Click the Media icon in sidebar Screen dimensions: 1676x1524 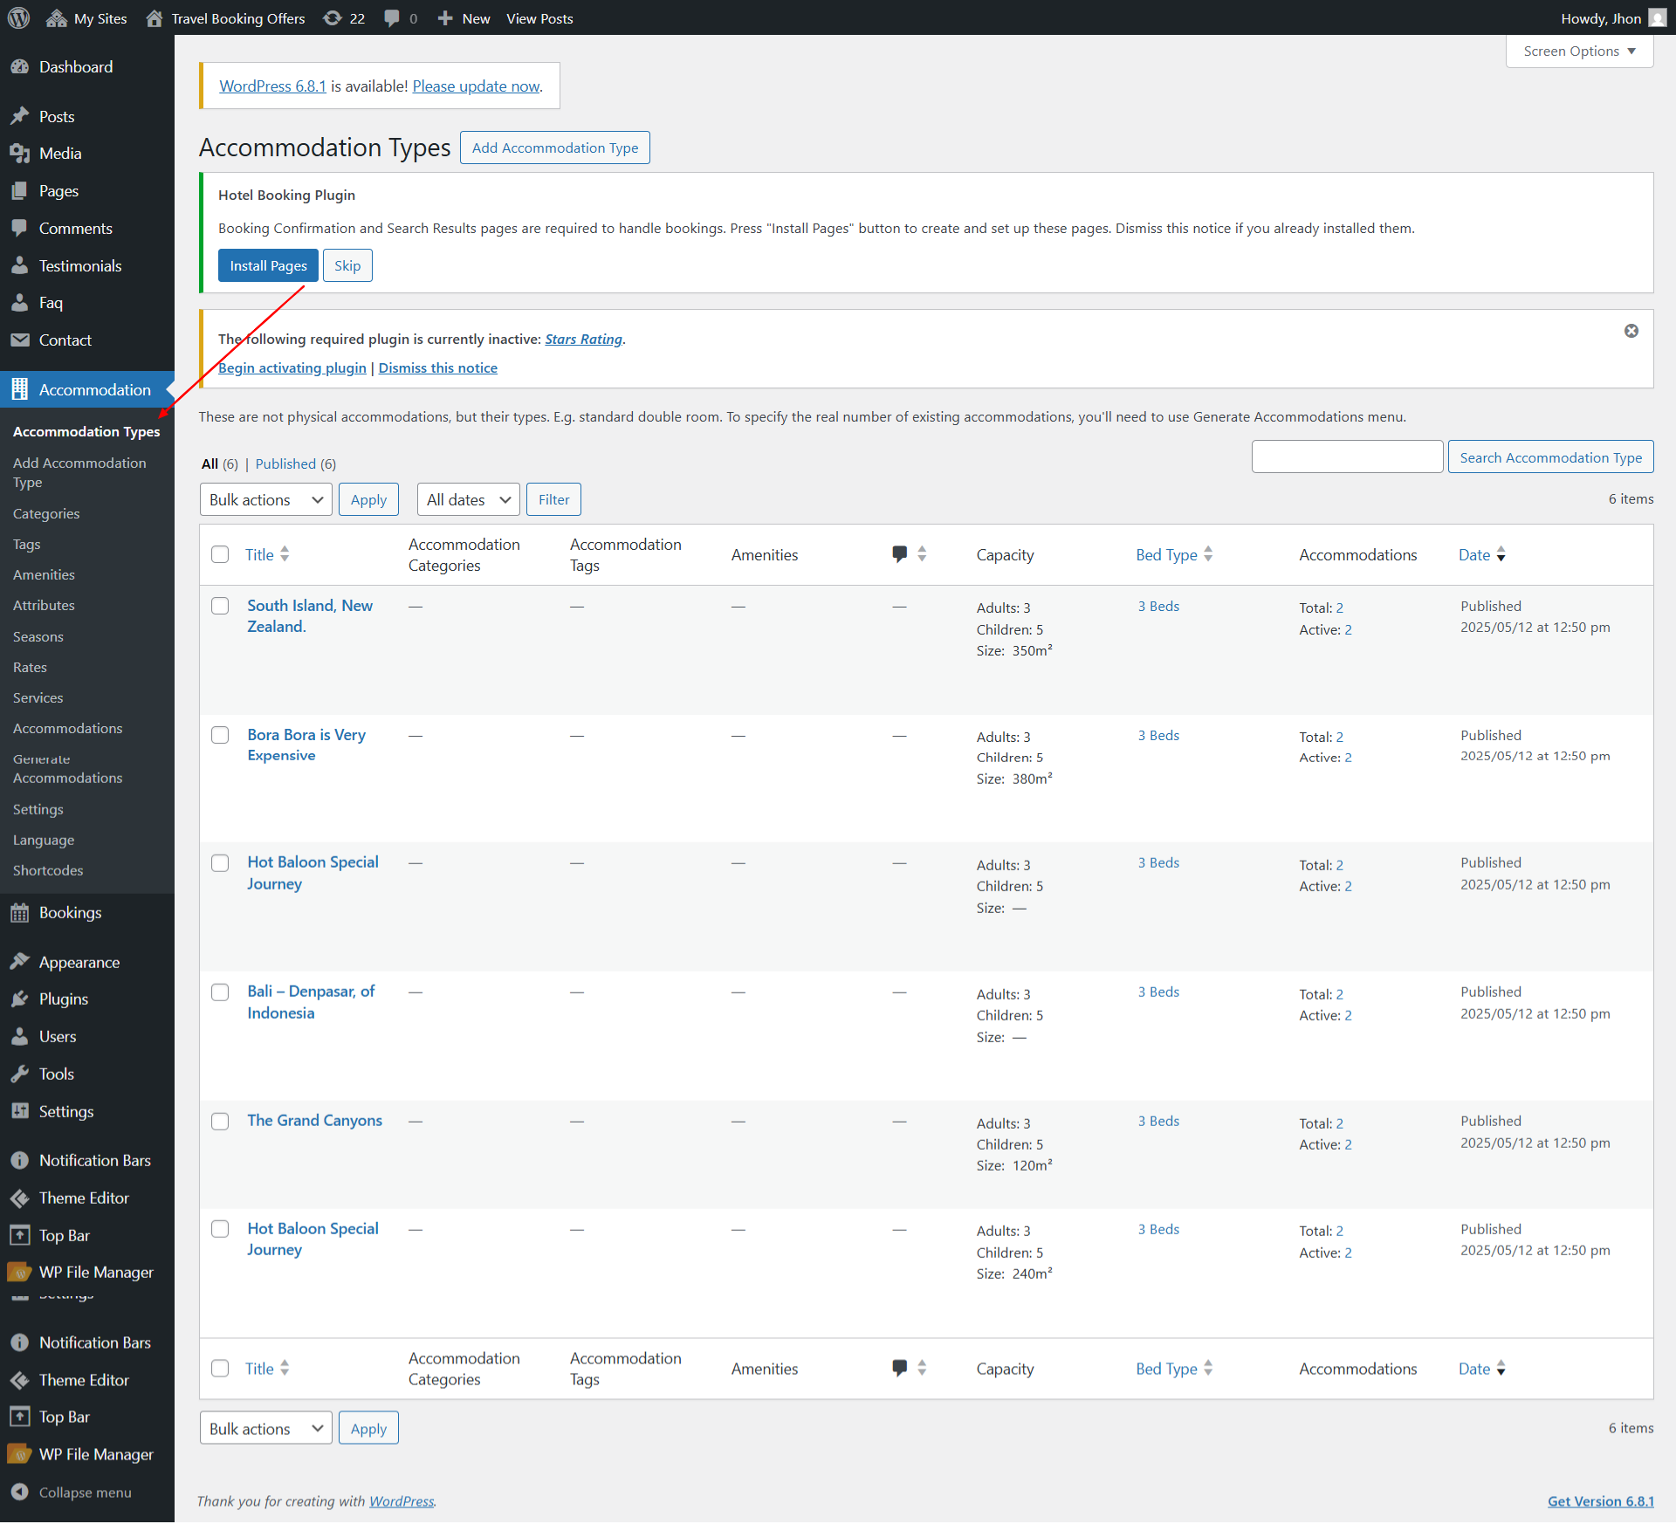click(x=19, y=154)
